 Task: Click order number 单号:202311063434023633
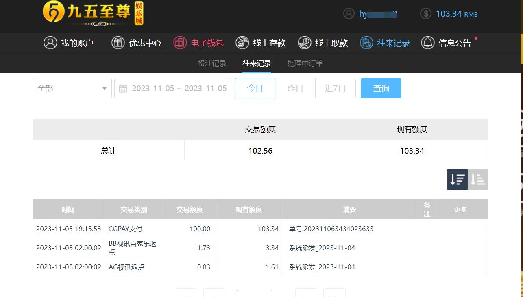coord(331,229)
